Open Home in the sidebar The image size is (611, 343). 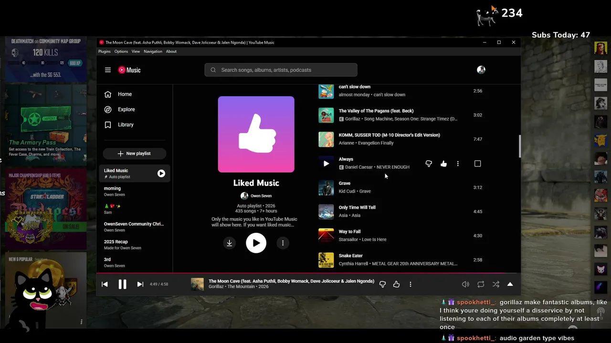coord(135,94)
